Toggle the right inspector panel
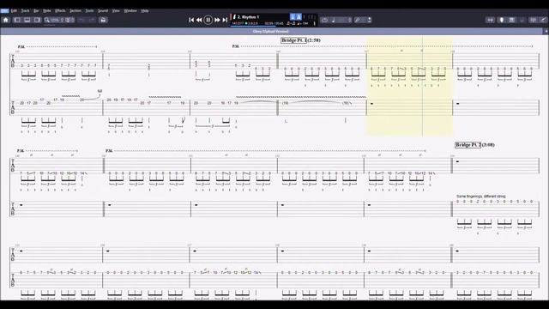549x309 pixels. click(x=37, y=20)
